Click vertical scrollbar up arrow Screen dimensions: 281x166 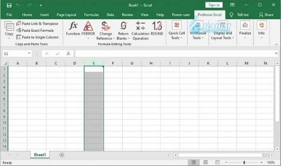coord(277,63)
